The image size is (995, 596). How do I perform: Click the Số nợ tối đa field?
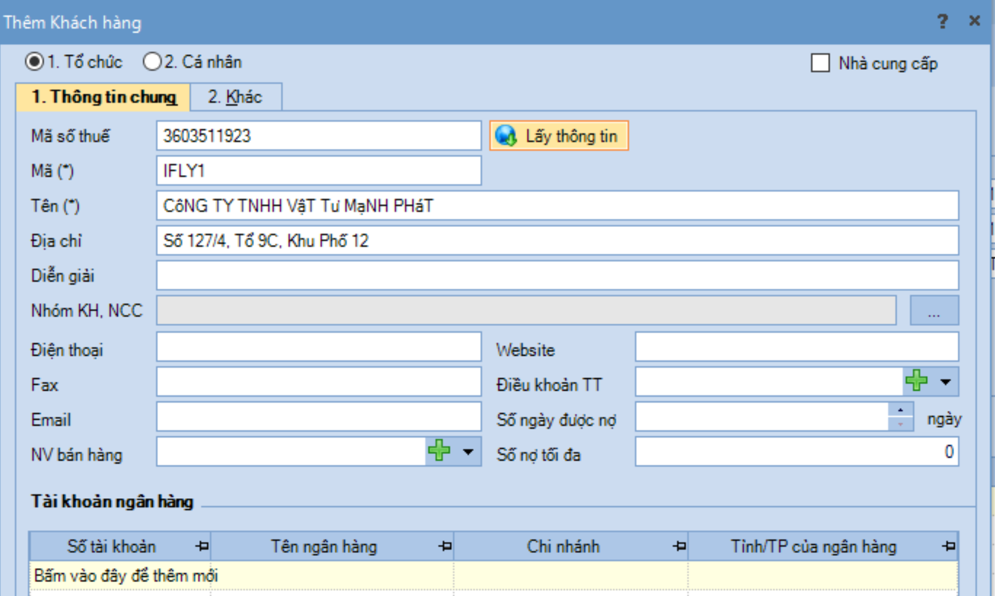point(796,452)
